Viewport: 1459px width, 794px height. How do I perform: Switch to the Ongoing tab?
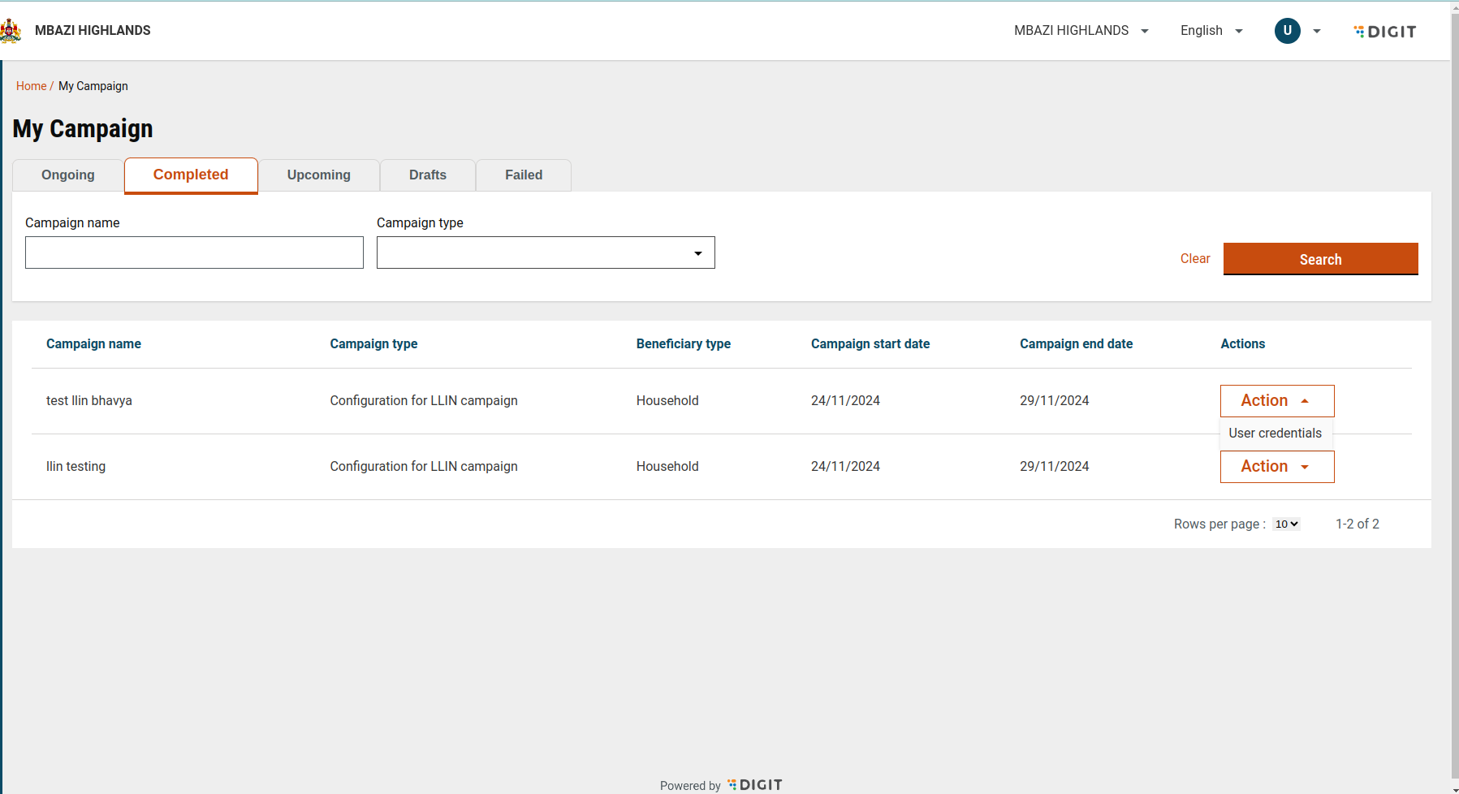68,175
